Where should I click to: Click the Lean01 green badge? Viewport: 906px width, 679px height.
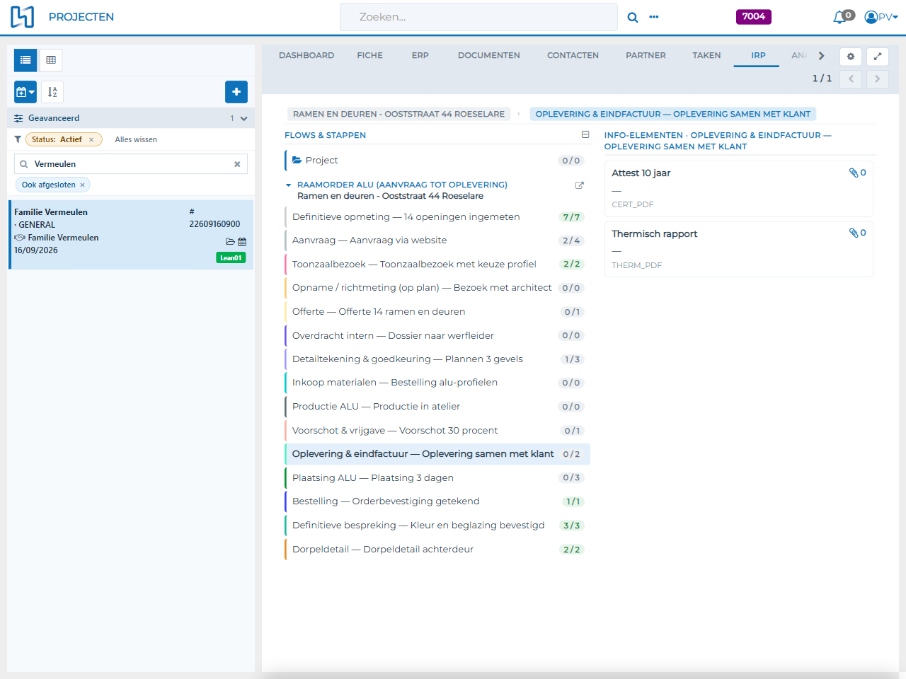[231, 258]
